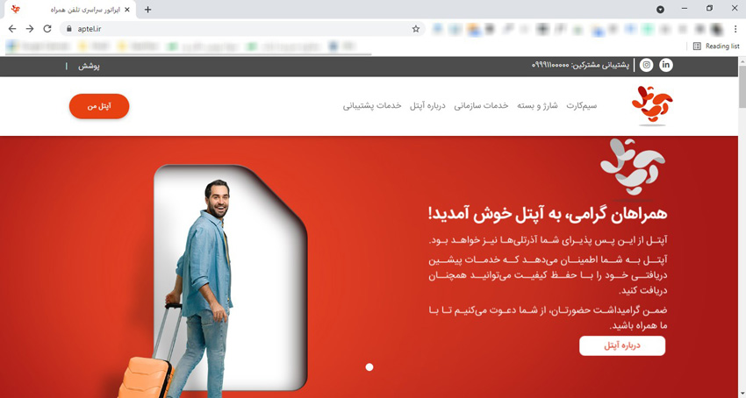This screenshot has width=746, height=398.
Task: Close the current Aptel browser tab
Action: coord(127,10)
